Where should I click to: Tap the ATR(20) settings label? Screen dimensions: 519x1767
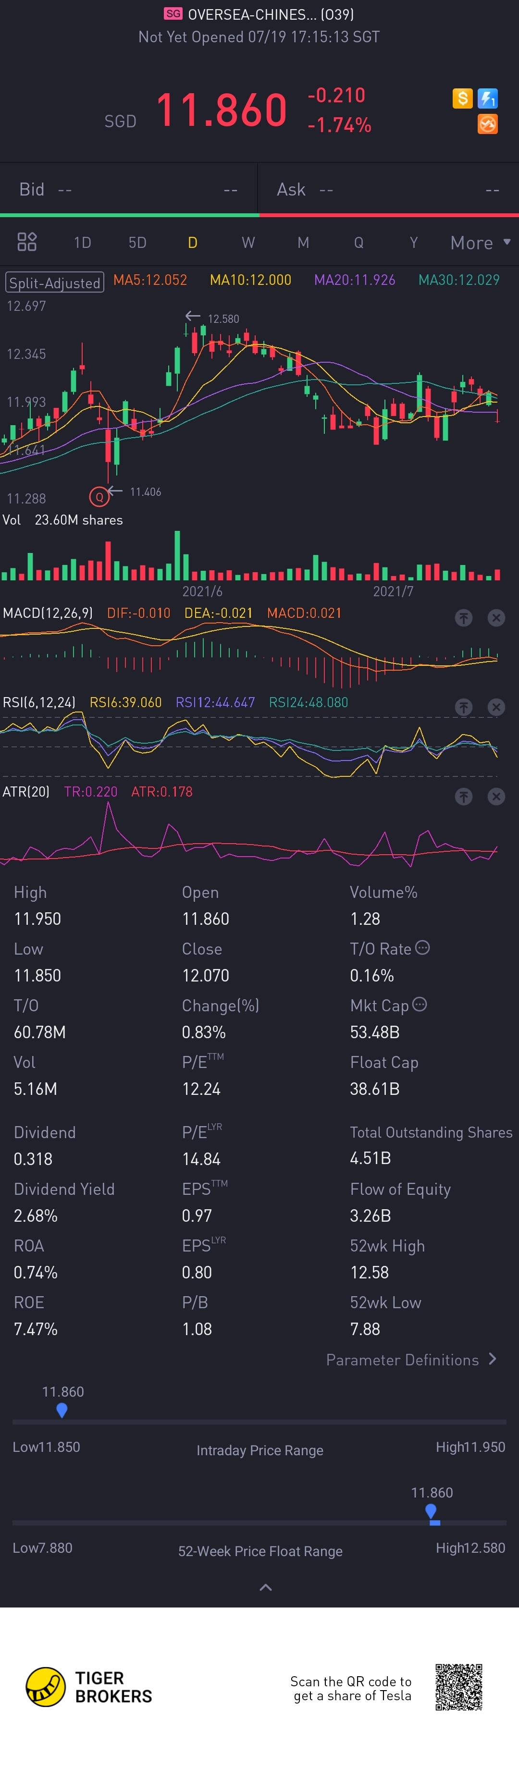tap(26, 792)
